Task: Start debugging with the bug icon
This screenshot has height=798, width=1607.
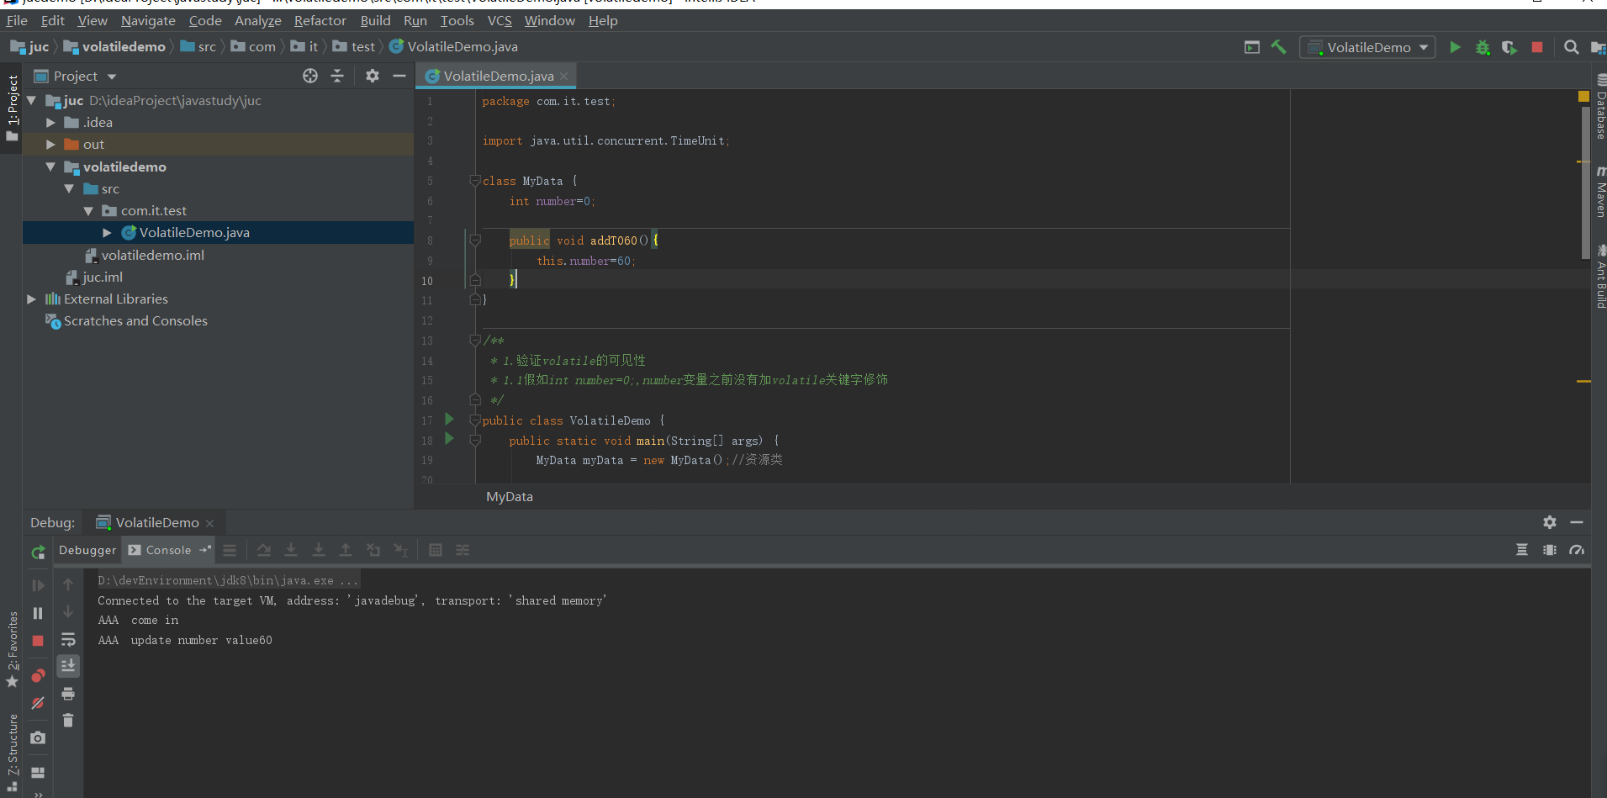Action: tap(1483, 47)
